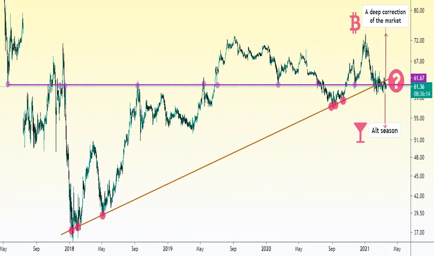Click the 2020 label on the time axis
434x256 pixels.
[x=266, y=249]
